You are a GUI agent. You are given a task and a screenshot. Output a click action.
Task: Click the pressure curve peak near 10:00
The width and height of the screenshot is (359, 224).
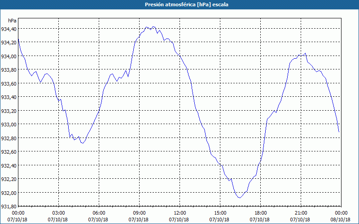pyautogui.click(x=153, y=27)
